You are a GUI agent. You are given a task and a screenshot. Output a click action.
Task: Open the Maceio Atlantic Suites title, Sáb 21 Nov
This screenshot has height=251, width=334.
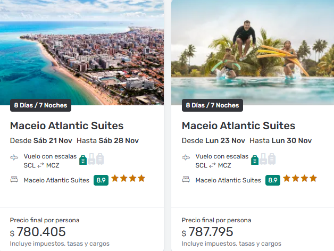coord(66,126)
